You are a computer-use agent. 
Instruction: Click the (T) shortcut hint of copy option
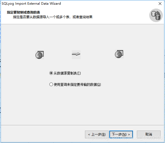(x=79, y=73)
